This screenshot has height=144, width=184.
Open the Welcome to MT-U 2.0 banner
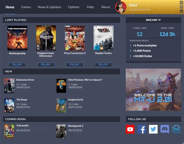153,90
